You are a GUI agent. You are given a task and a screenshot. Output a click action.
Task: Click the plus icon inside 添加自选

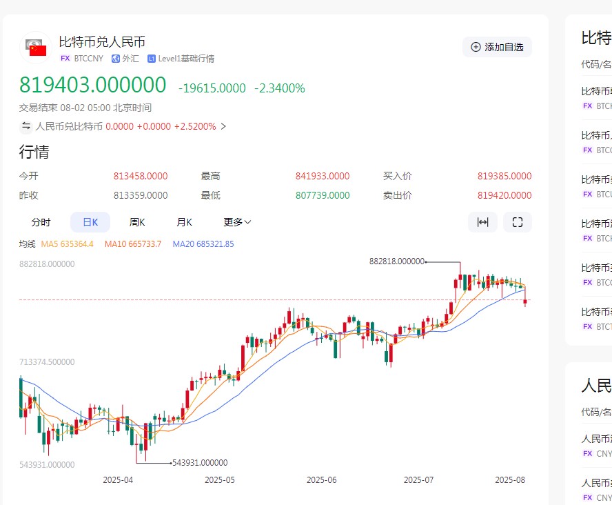(474, 46)
